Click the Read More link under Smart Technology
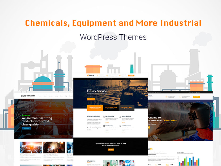Image resolution: width=221 pixels, height=166 pixels. click(x=107, y=132)
